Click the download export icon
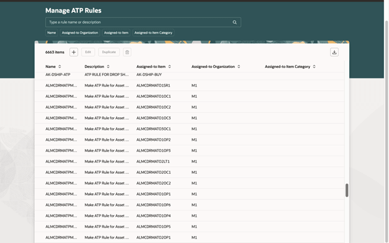This screenshot has width=389, height=243. tap(334, 52)
